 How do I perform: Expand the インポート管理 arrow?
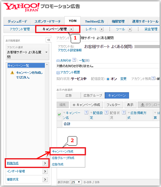[45, 171]
